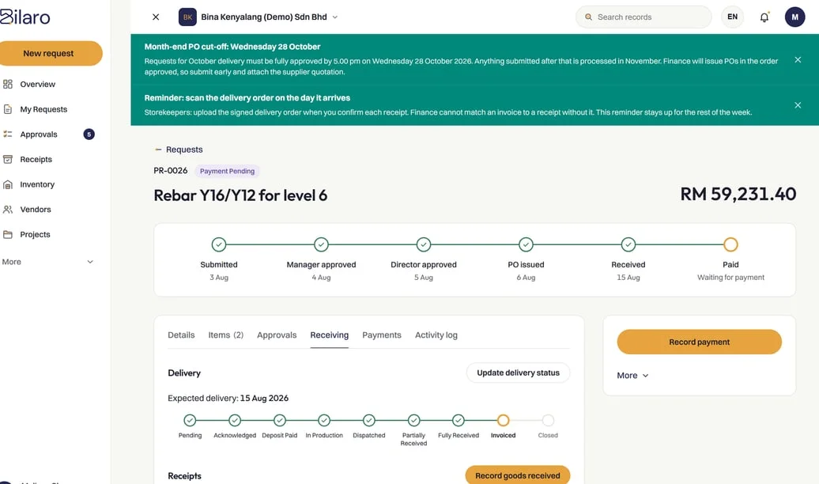The image size is (819, 484).
Task: Click the Approvals checklist icon
Action: tap(8, 134)
